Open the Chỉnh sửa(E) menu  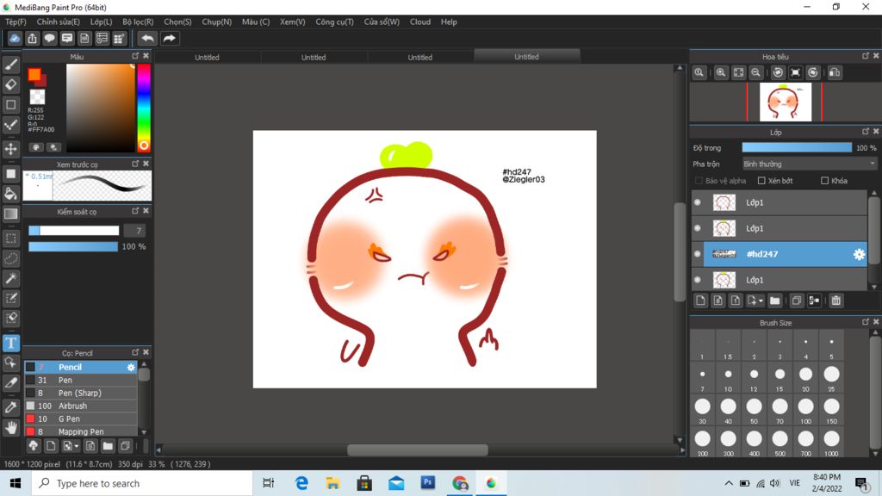(x=58, y=22)
